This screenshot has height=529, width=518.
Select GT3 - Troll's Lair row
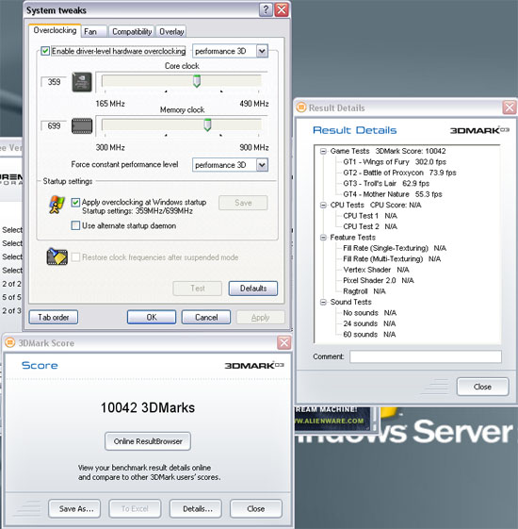(x=386, y=184)
